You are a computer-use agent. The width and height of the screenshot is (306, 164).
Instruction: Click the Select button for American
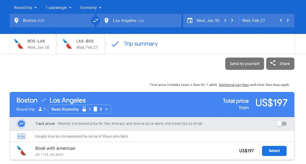point(274,151)
